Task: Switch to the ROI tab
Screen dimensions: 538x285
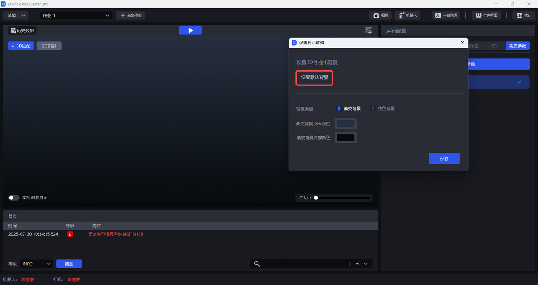Action: tap(493, 46)
